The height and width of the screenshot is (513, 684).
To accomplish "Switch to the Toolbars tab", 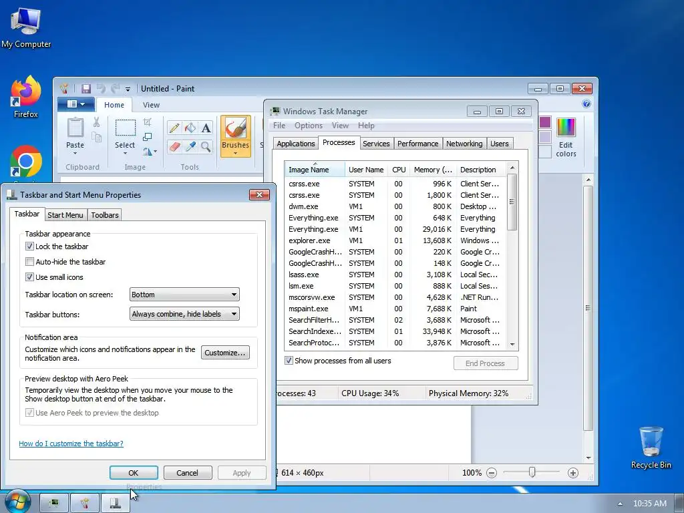I will pyautogui.click(x=105, y=215).
